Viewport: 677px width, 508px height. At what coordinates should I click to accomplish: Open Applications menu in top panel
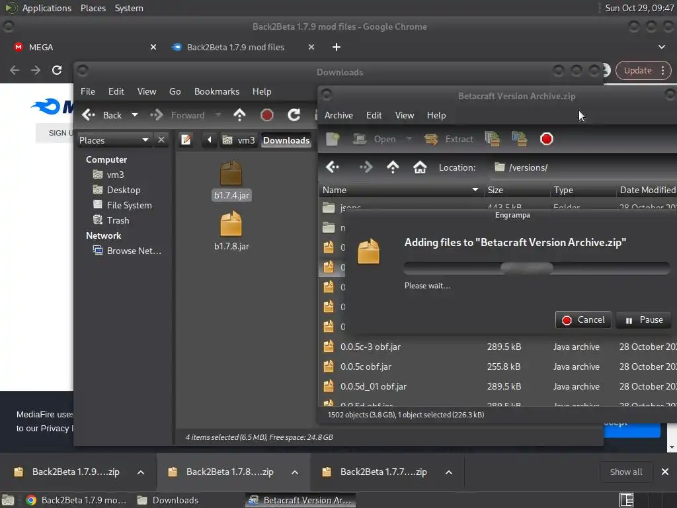(x=47, y=8)
